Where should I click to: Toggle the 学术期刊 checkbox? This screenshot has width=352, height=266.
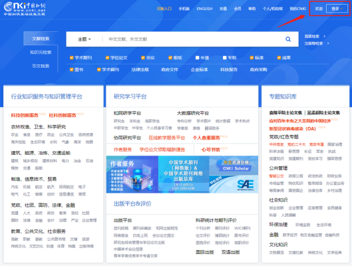tap(72, 58)
